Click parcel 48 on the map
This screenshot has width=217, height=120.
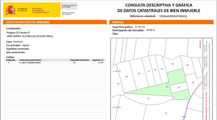click(x=193, y=83)
